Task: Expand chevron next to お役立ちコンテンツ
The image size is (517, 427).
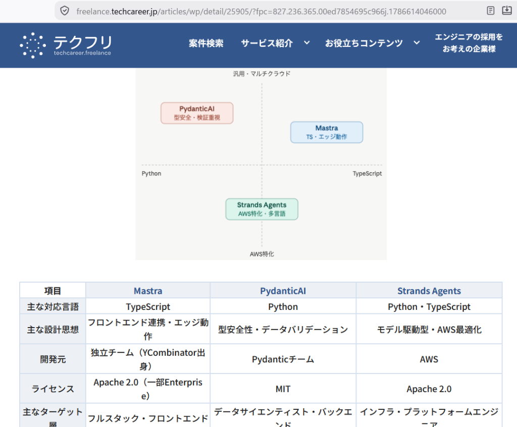Action: [417, 43]
